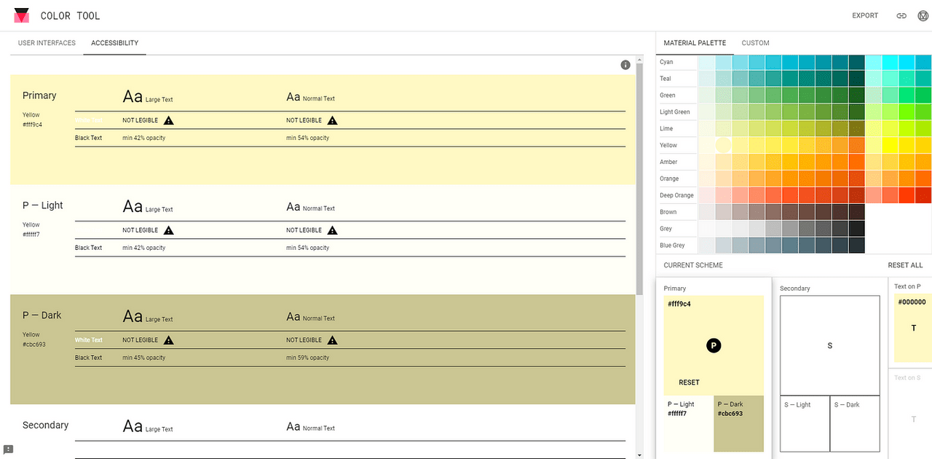Viewport: 932px width, 459px height.
Task: Click the Deep Orange row label
Action: [676, 196]
